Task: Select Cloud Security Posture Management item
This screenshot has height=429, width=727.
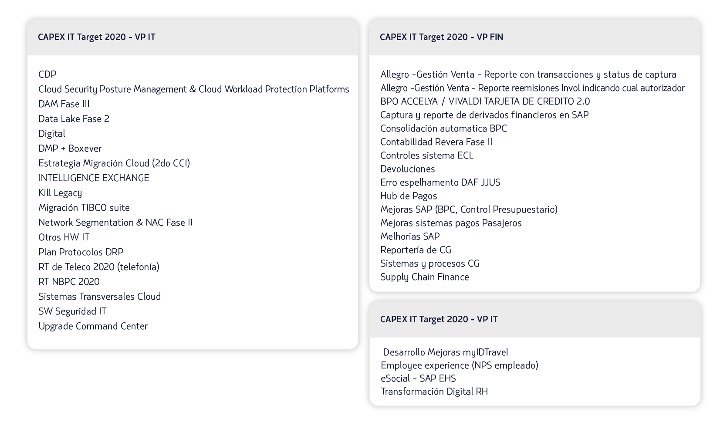Action: click(x=193, y=89)
